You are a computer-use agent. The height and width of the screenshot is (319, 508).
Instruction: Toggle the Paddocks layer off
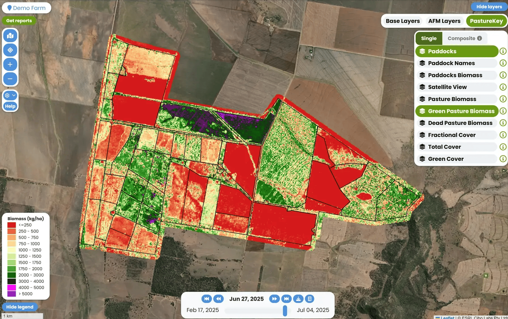click(x=456, y=51)
